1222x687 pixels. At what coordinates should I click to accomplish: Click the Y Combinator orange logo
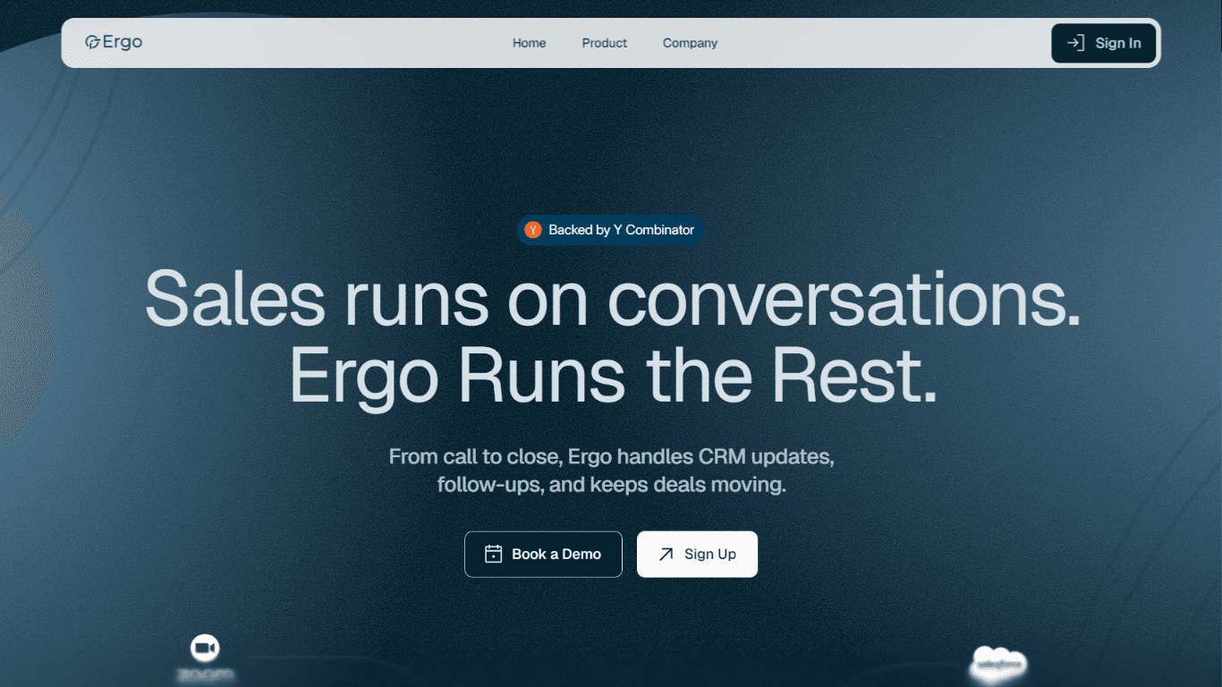(533, 230)
